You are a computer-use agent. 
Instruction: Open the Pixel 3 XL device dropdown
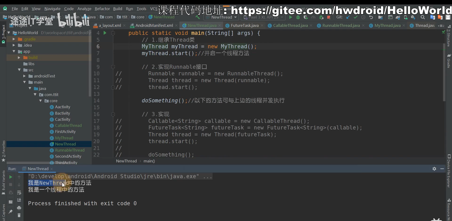263,17
